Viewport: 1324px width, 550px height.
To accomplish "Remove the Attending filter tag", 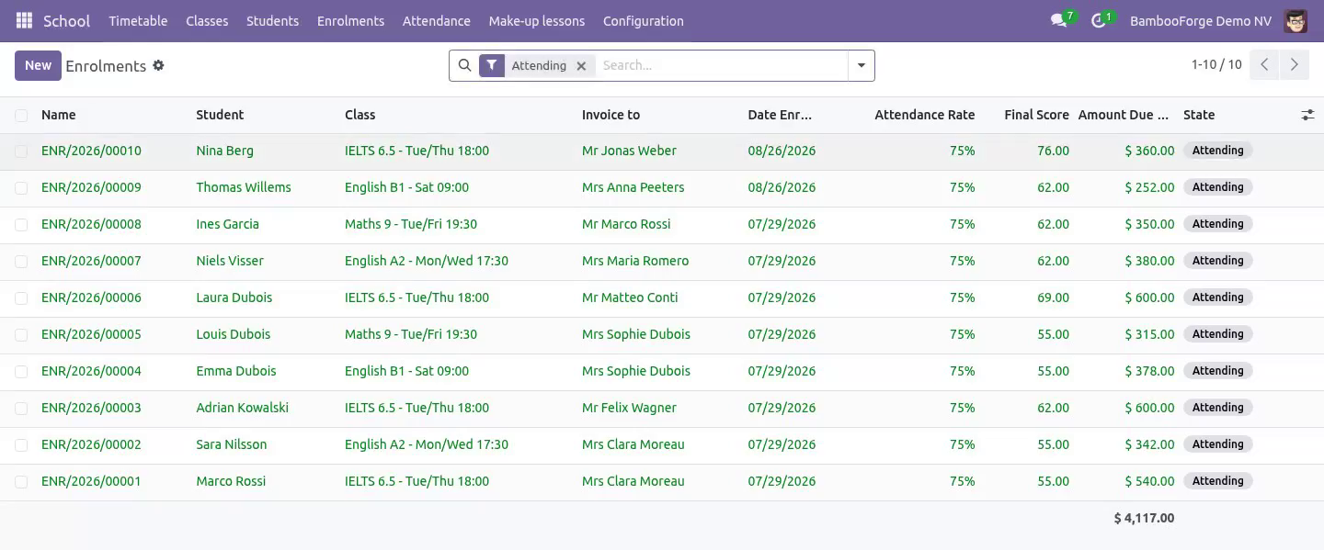I will [x=581, y=66].
